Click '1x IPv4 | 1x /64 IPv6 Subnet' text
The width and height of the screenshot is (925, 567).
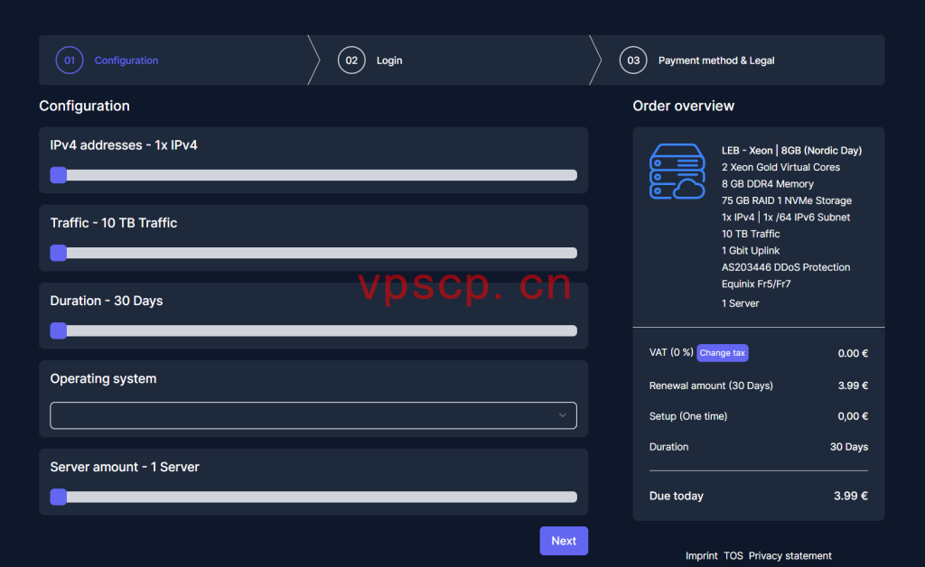point(786,217)
